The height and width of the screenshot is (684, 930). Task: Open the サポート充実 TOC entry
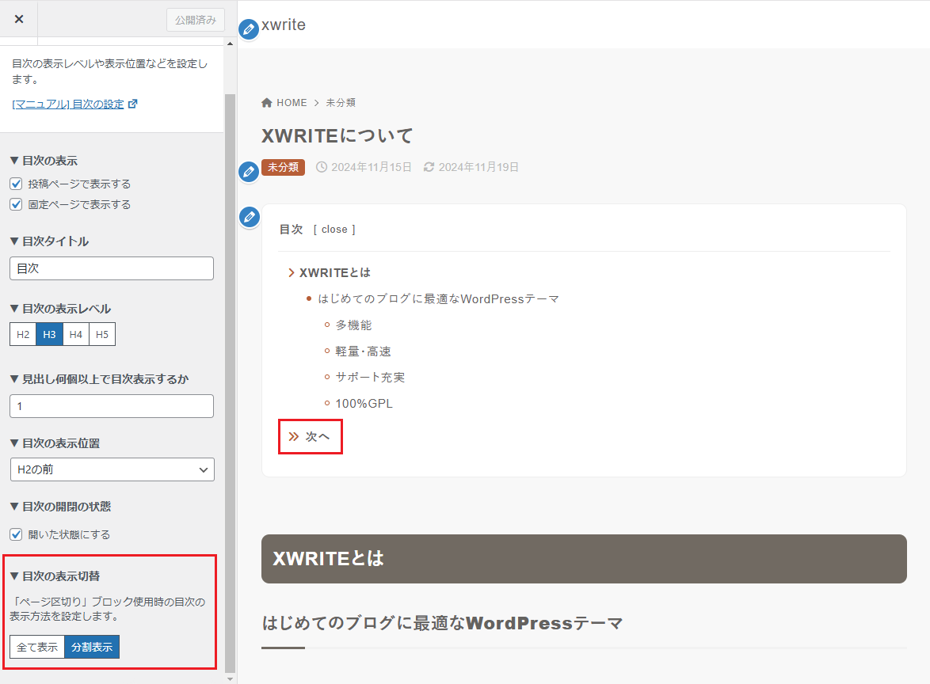370,378
